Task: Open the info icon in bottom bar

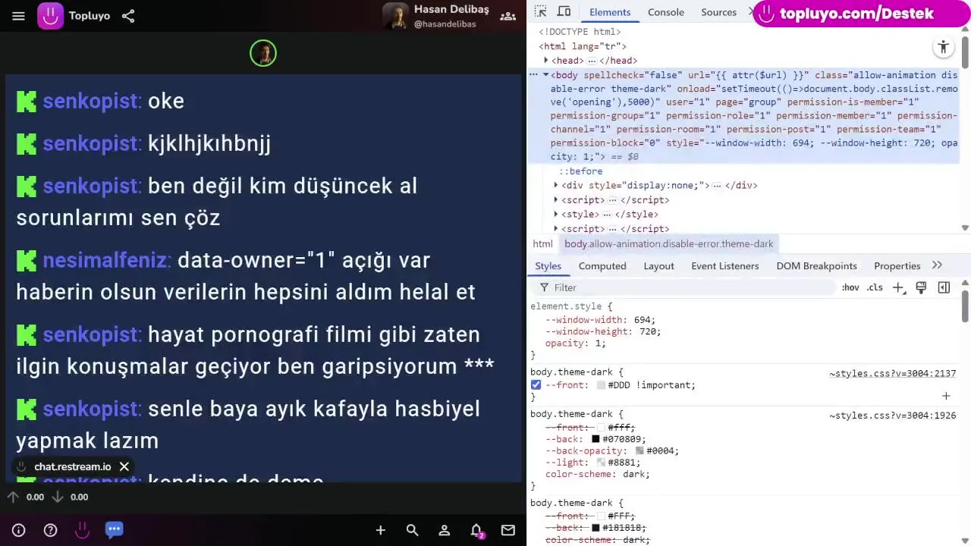Action: point(19,530)
